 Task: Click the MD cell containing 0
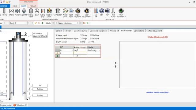tap(66, 53)
